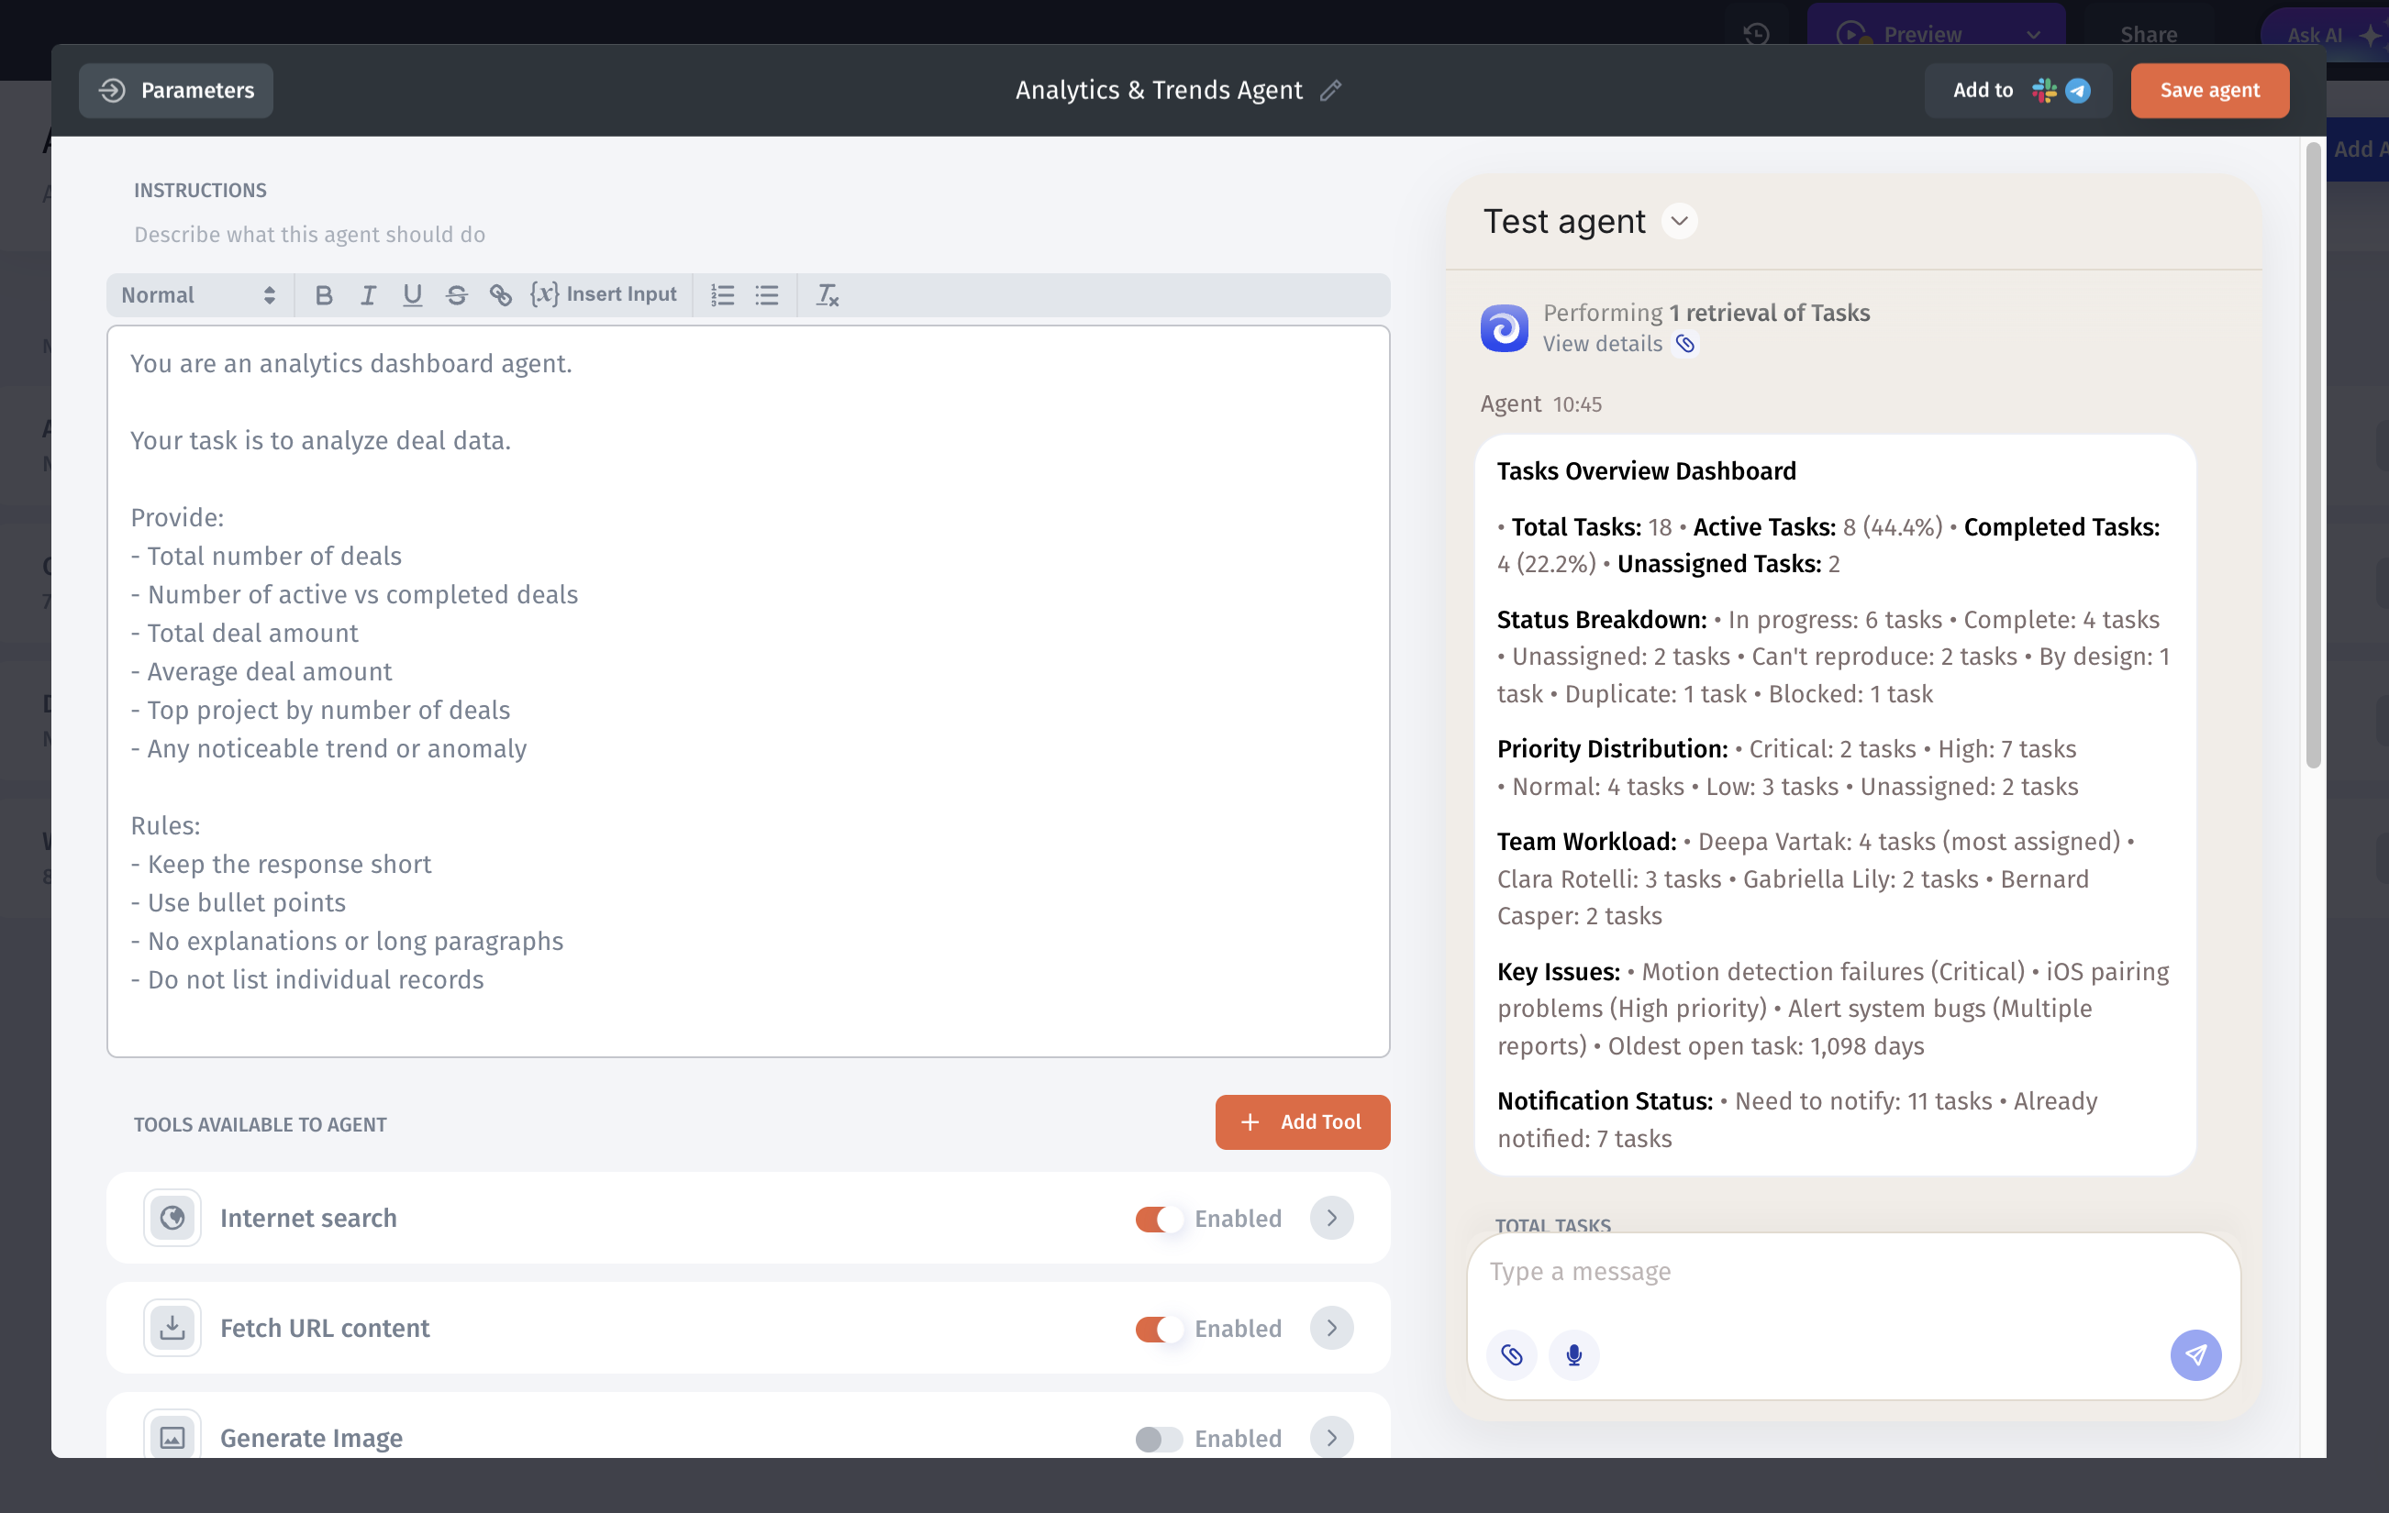Expand the Test agent dropdown chevron
The height and width of the screenshot is (1513, 2389).
1680,221
